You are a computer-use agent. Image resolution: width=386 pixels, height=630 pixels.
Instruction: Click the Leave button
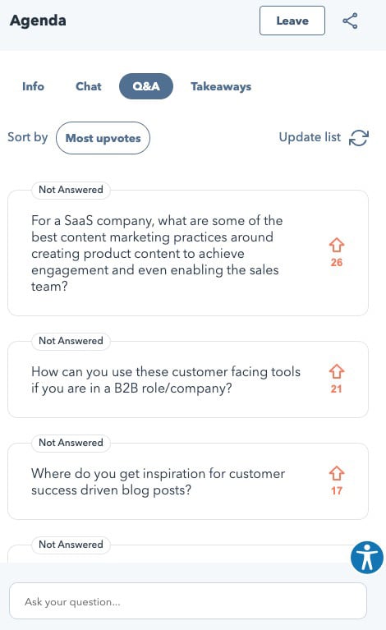click(x=292, y=21)
